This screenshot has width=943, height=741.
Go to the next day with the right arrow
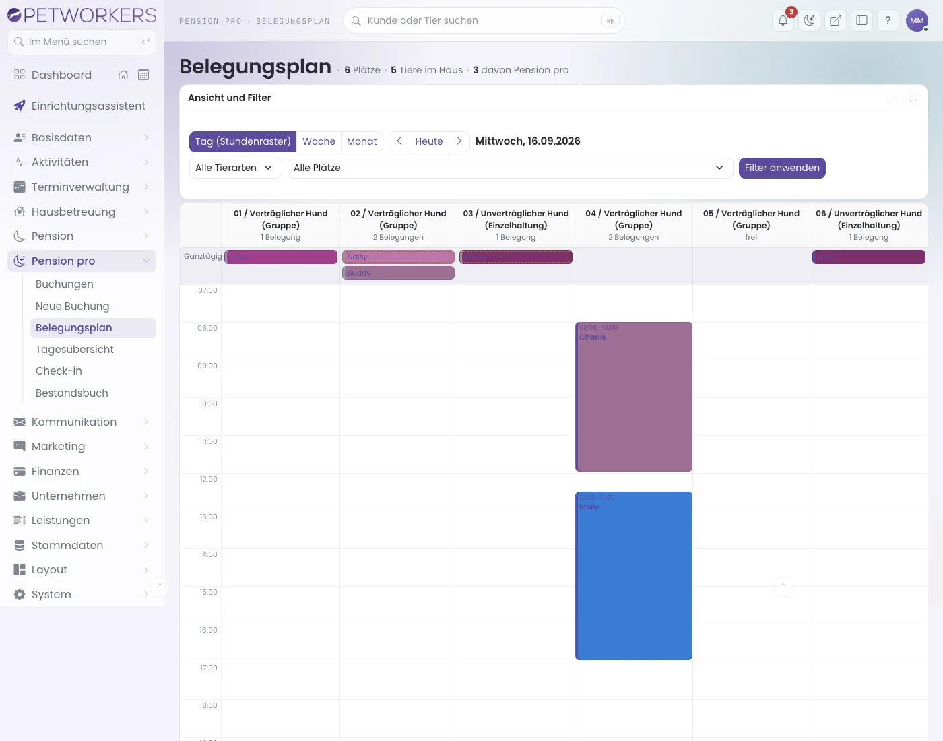click(x=459, y=141)
